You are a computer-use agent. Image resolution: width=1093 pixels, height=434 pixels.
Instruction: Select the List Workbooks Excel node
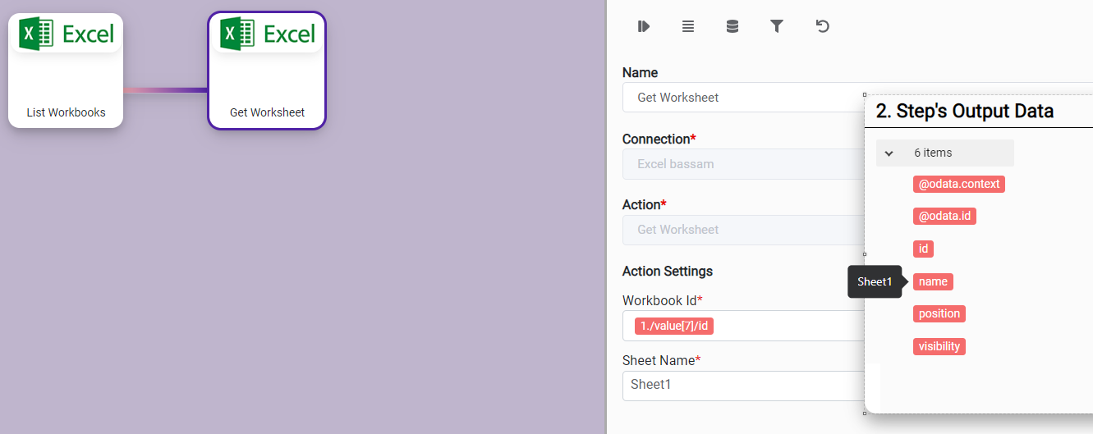click(x=66, y=71)
